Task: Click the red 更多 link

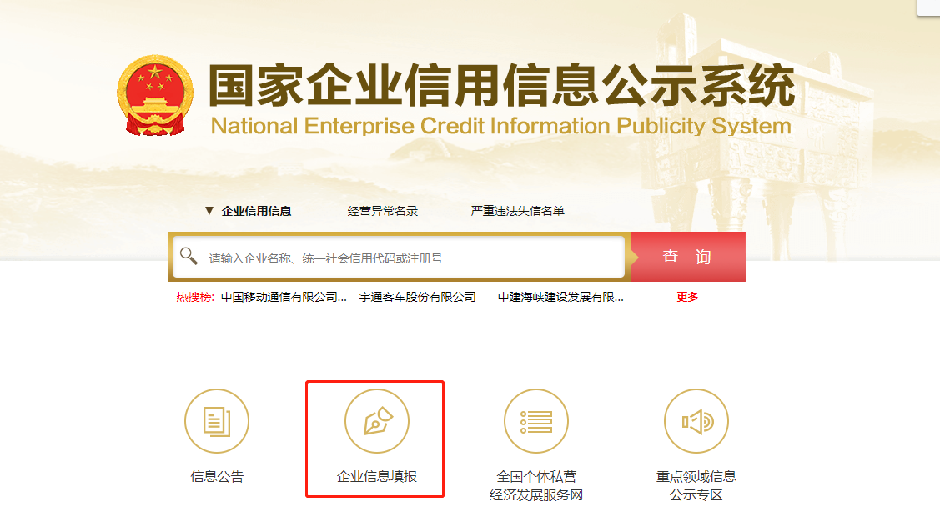Action: (687, 297)
